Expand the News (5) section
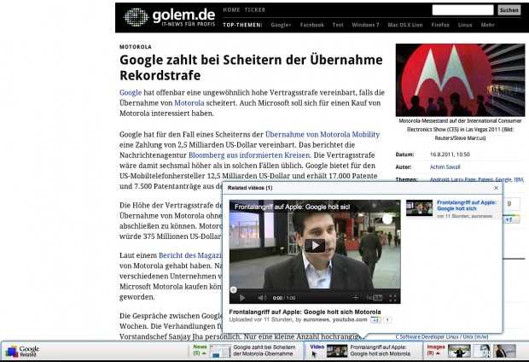 200,350
